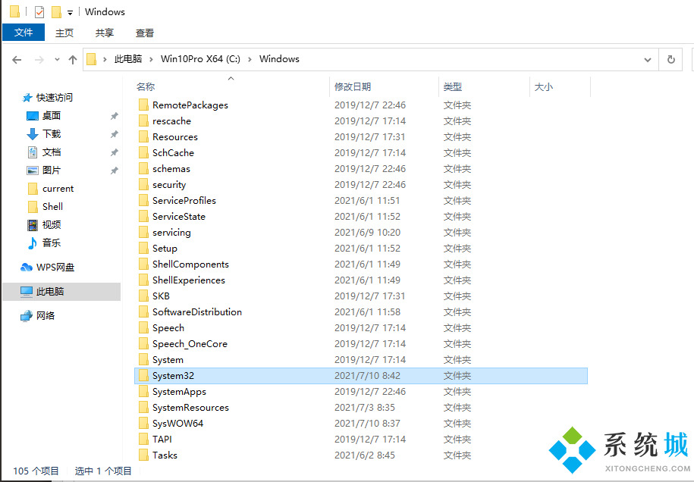Expand the chevron after Win10Pro X64 (C:)
Viewport: 694px width, 482px height.
click(x=250, y=59)
